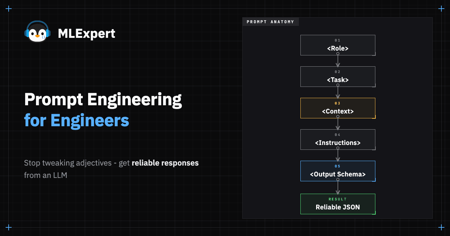Click the 'PROMPT ANATOMY' panel label
Viewport: 450px width, 236px height.
270,22
